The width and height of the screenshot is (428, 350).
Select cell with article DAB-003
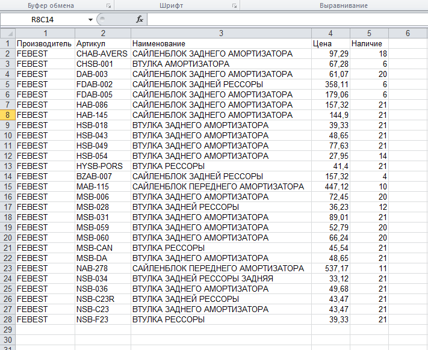coord(103,74)
